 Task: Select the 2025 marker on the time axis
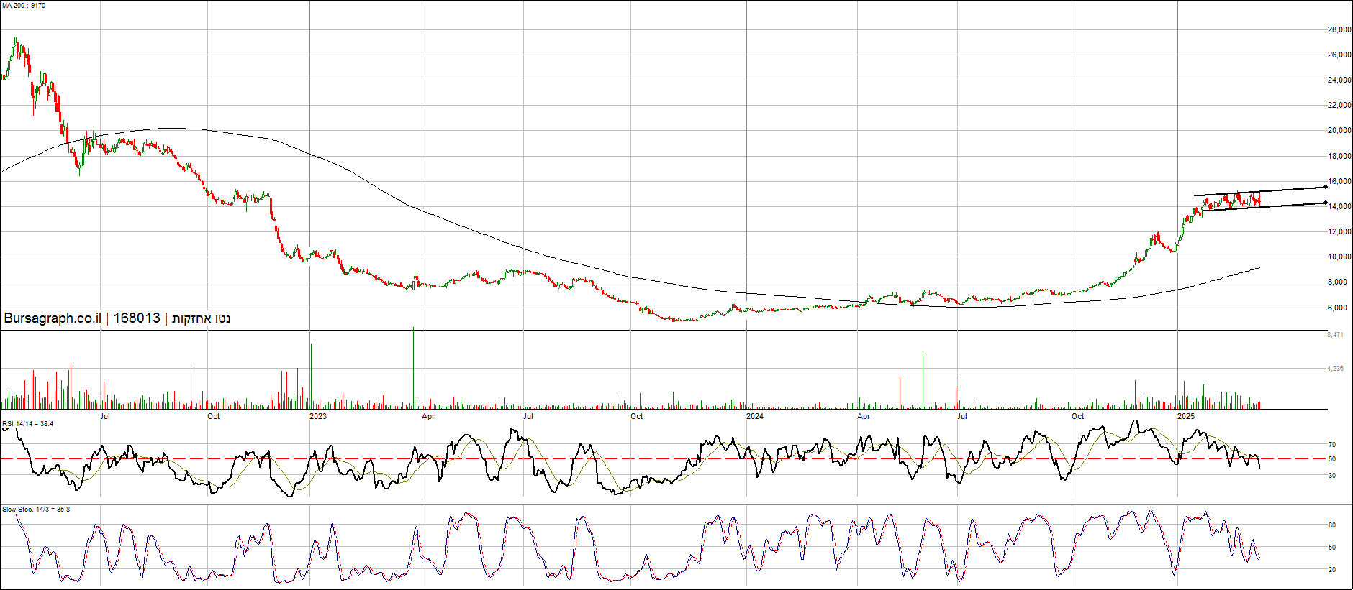tap(1185, 416)
